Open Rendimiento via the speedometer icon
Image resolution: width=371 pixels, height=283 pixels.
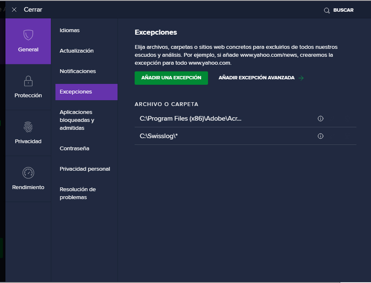[28, 173]
